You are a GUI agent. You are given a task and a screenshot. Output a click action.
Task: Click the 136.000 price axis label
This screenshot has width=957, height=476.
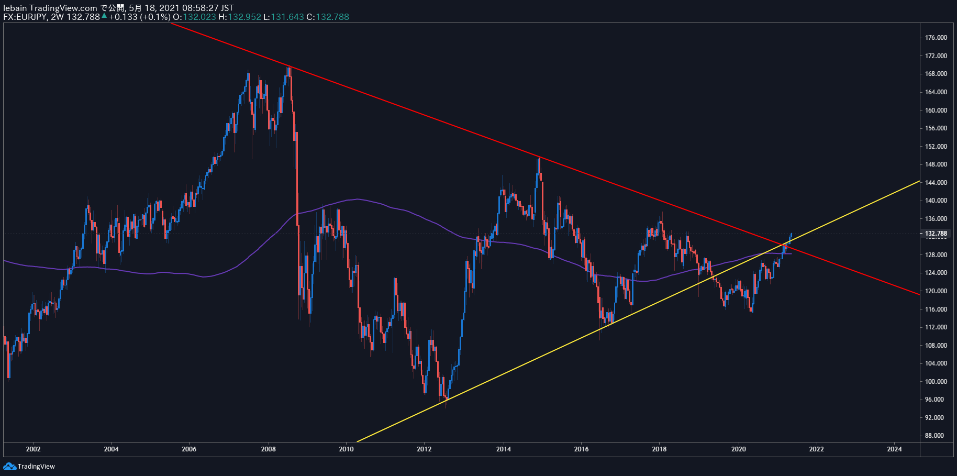936,219
